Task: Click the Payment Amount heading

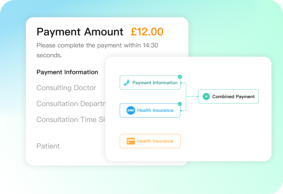Action: pos(80,32)
